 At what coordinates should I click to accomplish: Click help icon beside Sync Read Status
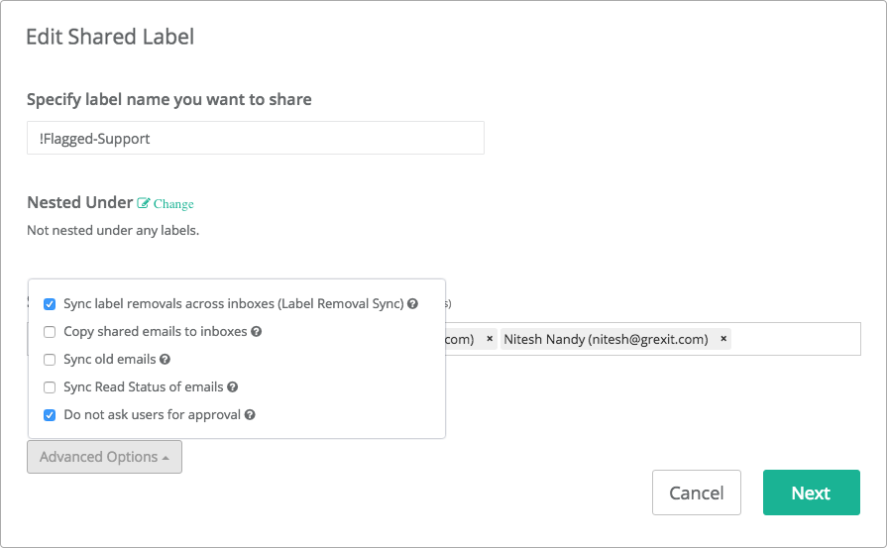coord(233,386)
